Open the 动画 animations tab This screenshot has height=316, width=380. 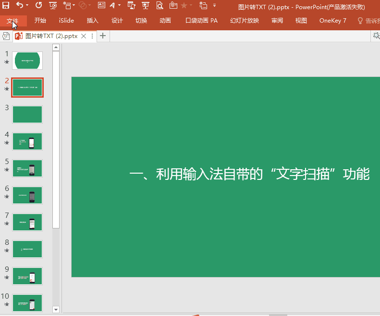click(165, 21)
